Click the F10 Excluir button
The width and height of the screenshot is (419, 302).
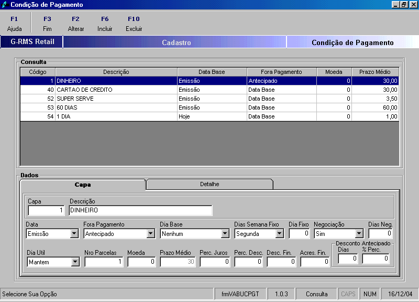(134, 24)
